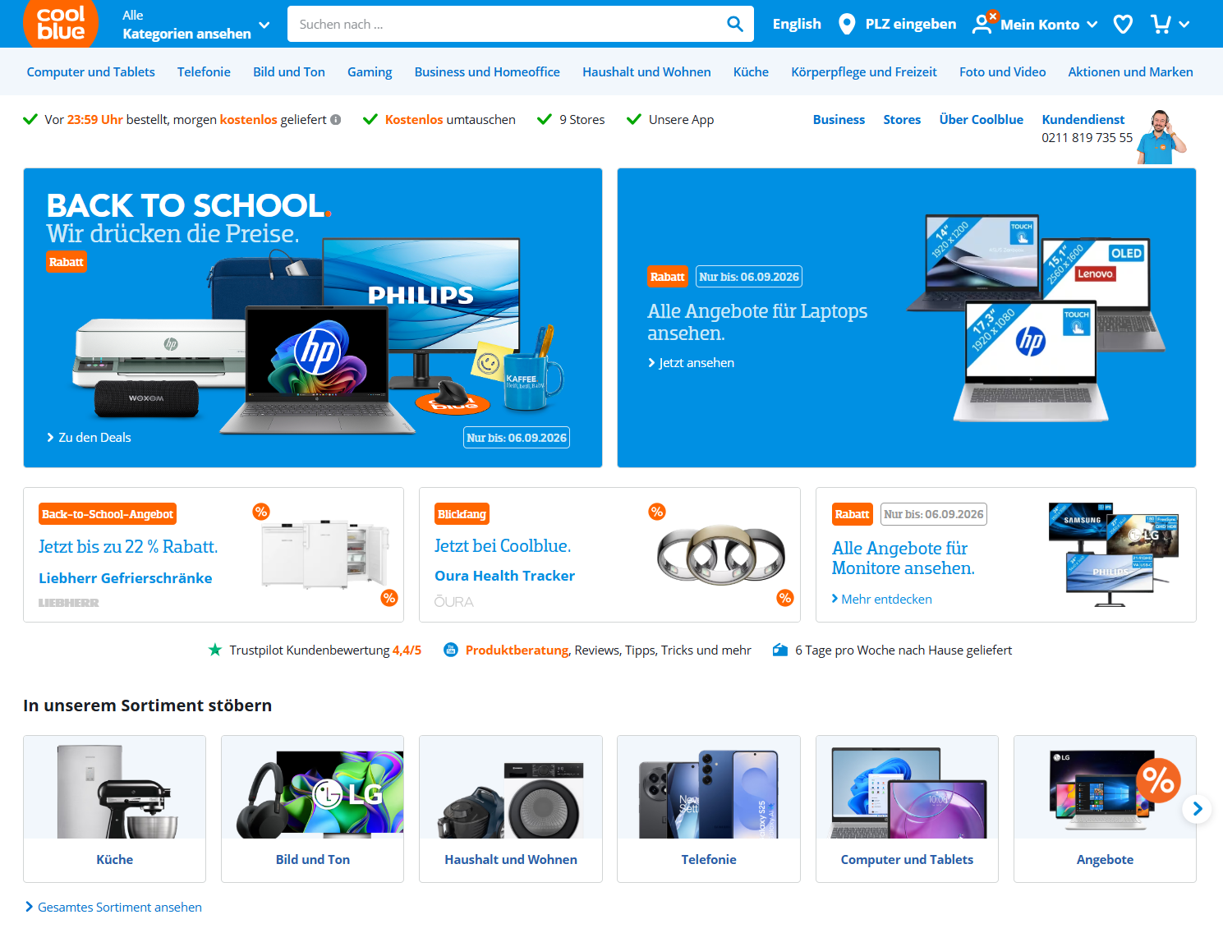Click the search magnifier icon
The height and width of the screenshot is (933, 1223).
(x=735, y=24)
